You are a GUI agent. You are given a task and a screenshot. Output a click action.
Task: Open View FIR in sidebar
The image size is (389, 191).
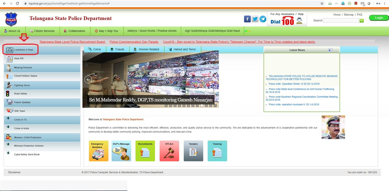42,59
